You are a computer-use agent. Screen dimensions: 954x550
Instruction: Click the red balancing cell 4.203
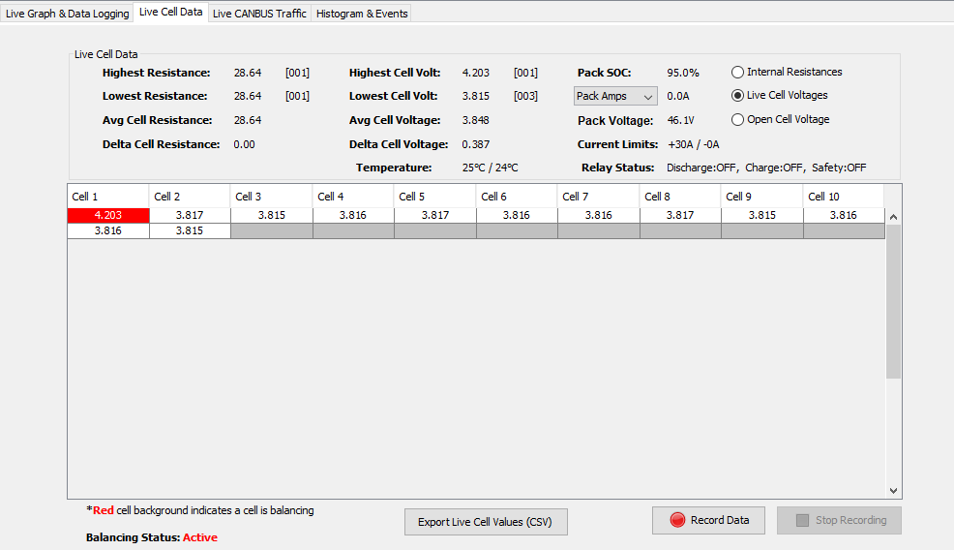107,215
